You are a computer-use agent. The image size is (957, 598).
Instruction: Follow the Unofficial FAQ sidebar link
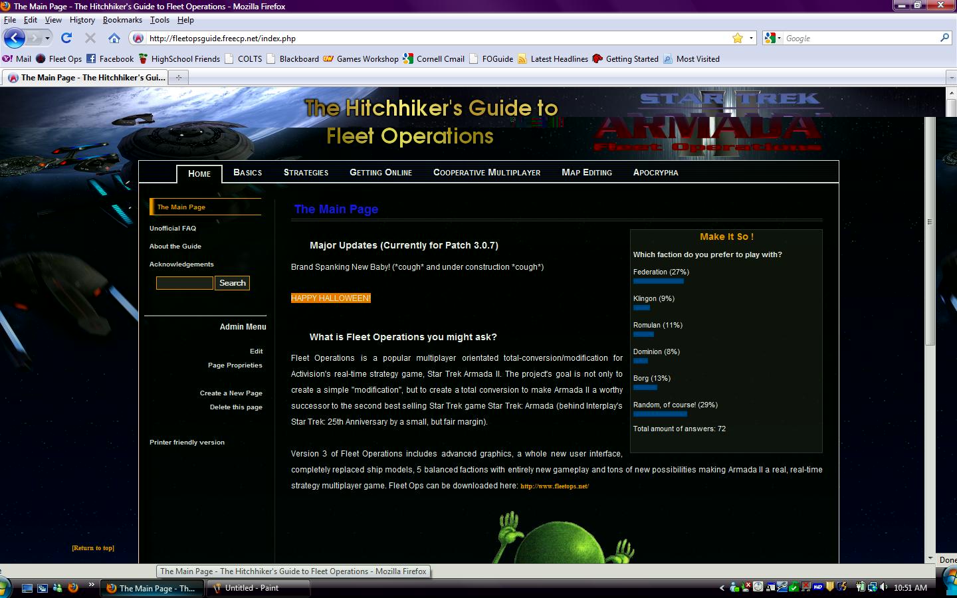[x=173, y=228]
